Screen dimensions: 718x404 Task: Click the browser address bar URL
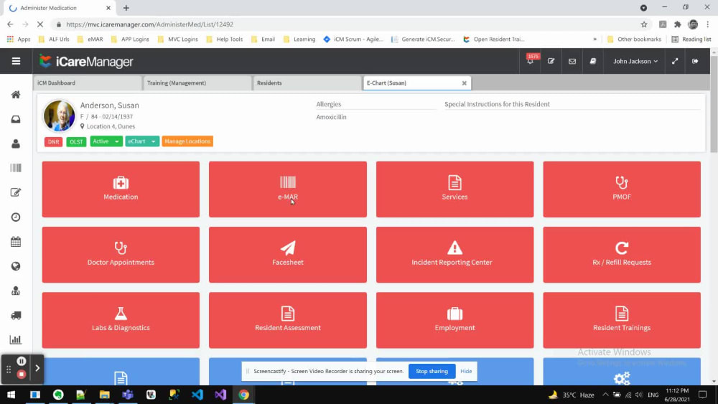150,24
